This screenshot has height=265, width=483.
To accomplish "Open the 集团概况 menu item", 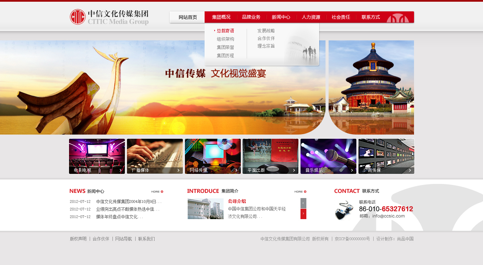I will (221, 17).
